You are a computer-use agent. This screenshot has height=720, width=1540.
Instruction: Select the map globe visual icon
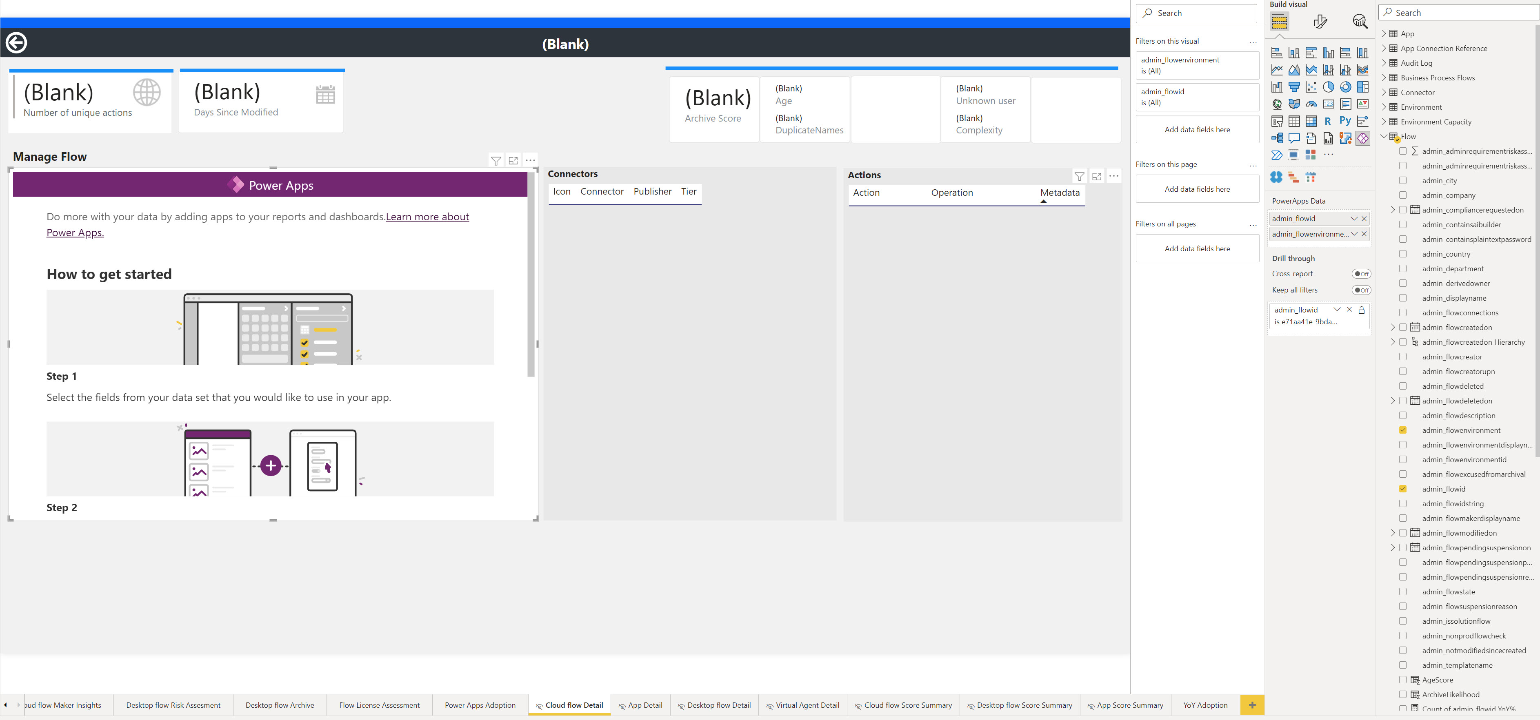(1277, 104)
